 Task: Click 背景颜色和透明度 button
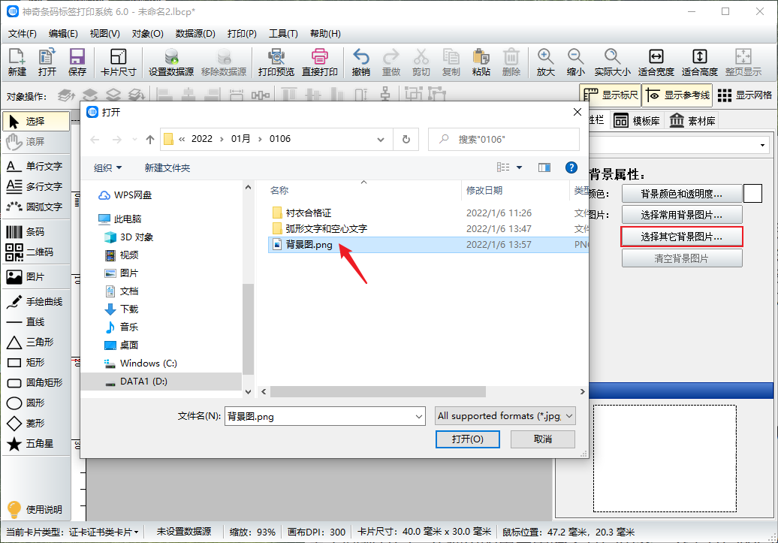682,194
